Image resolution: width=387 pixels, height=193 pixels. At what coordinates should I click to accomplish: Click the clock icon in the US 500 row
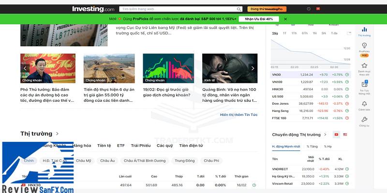coord(347,96)
